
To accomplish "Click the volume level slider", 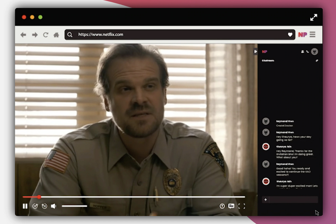I will point(74,206).
